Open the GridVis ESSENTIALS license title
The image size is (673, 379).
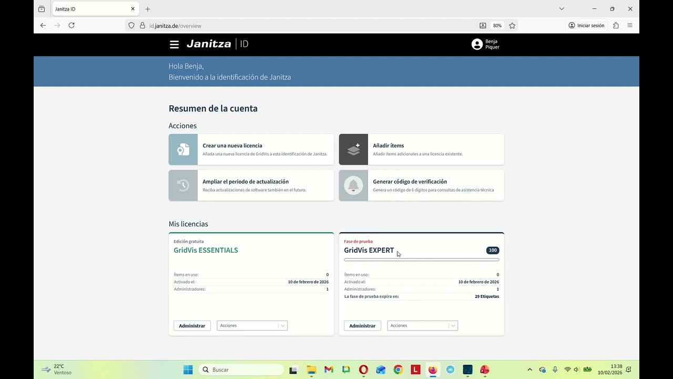click(206, 250)
